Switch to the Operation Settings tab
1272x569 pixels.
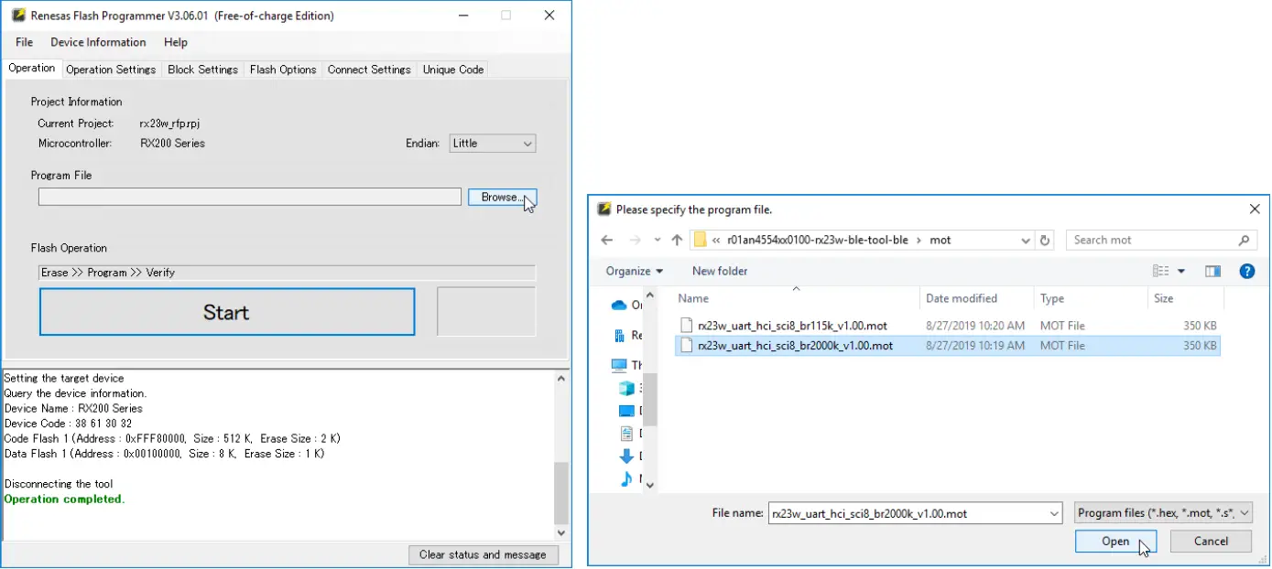[111, 69]
